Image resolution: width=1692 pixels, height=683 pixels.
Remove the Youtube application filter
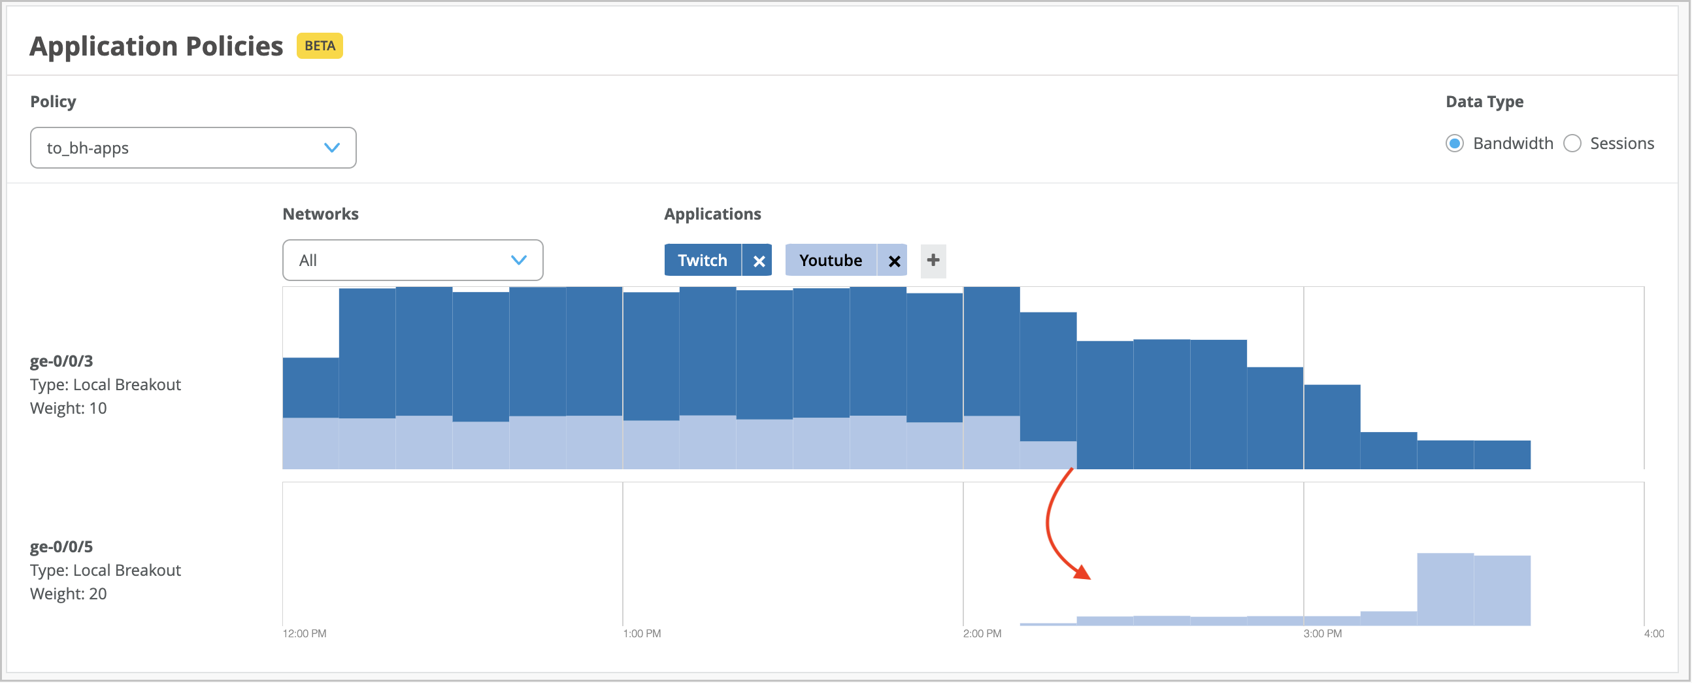893,261
